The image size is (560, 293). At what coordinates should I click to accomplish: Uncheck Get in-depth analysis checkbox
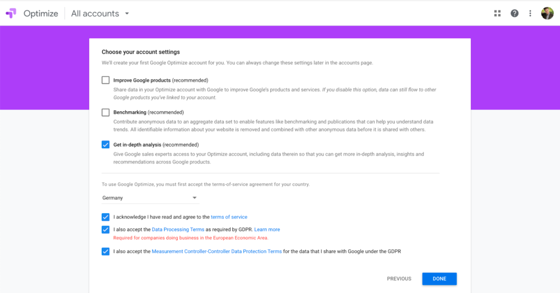click(106, 144)
